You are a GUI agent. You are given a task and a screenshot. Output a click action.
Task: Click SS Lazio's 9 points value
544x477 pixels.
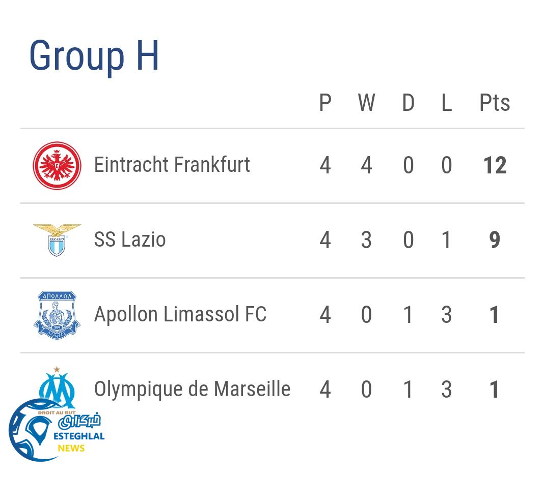(495, 240)
